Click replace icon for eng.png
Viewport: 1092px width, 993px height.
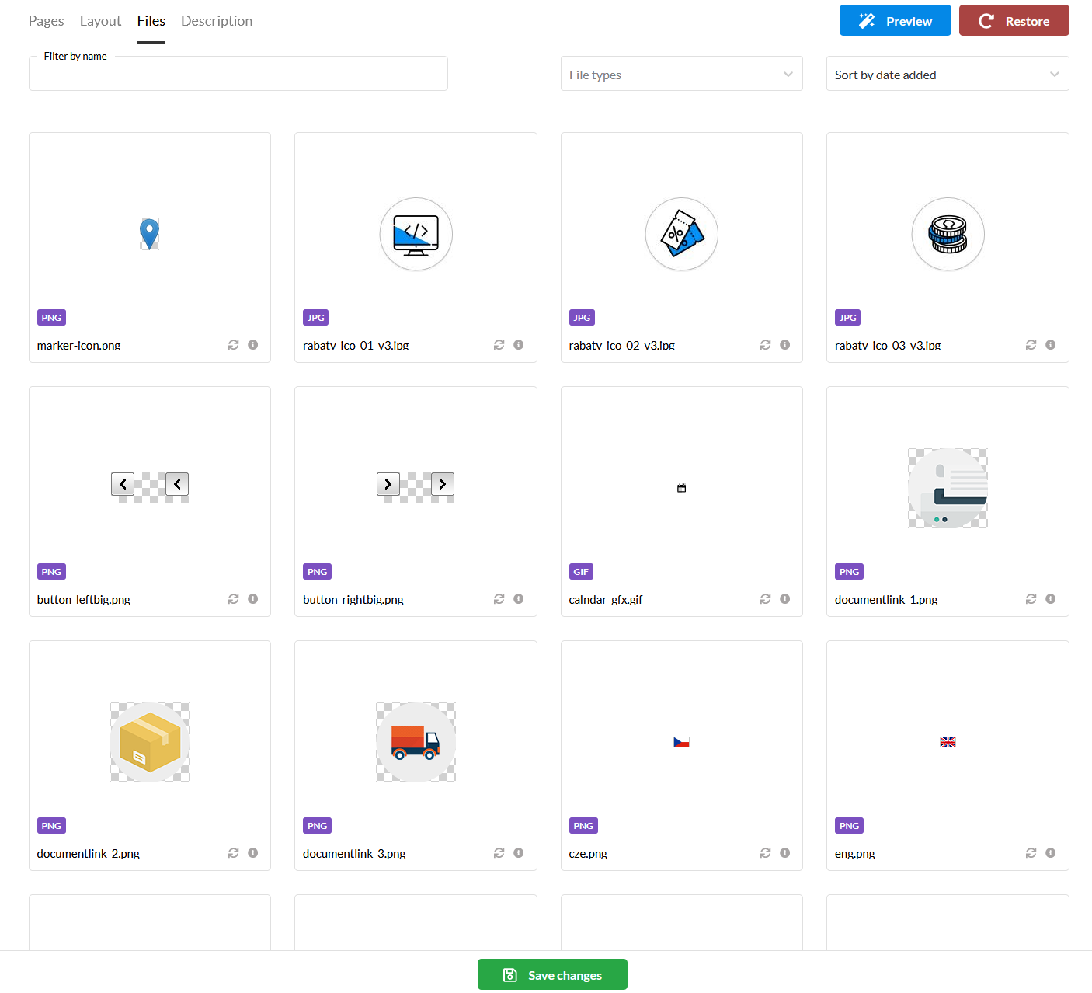pos(1031,853)
